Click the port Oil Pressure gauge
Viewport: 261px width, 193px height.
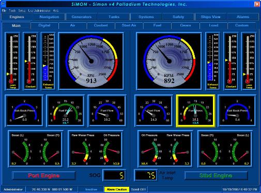point(110,149)
